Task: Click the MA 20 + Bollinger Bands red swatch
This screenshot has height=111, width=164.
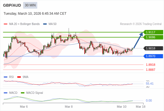Action: point(6,24)
